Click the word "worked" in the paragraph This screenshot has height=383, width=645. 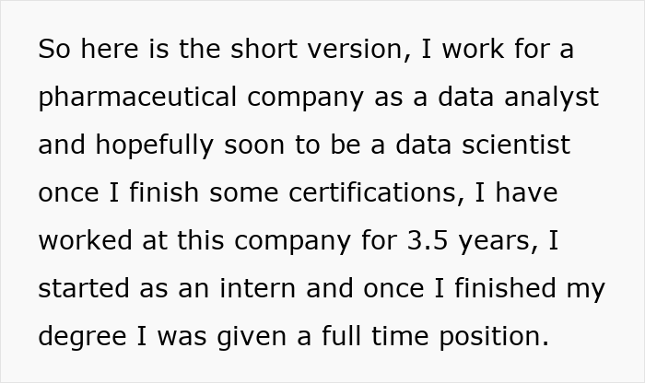[x=85, y=240]
